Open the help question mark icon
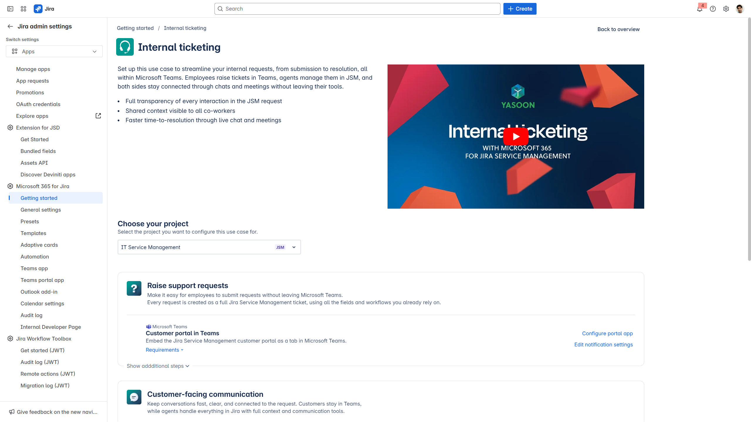Image resolution: width=751 pixels, height=422 pixels. pos(713,9)
